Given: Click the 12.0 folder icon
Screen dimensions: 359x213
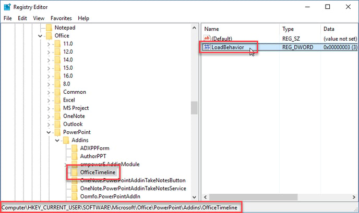Looking at the screenshot, I should click(57, 52).
